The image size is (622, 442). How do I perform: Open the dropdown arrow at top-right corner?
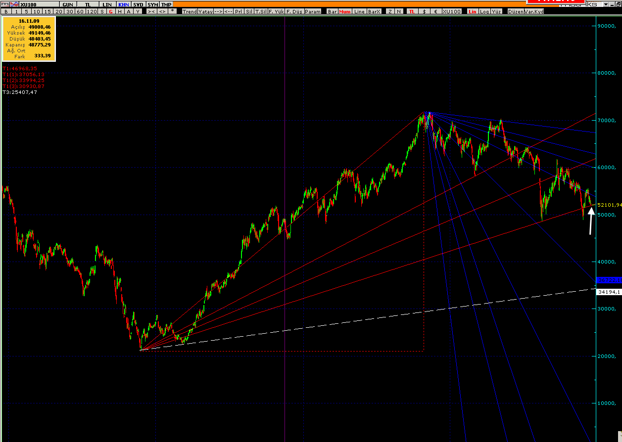coord(605,4)
